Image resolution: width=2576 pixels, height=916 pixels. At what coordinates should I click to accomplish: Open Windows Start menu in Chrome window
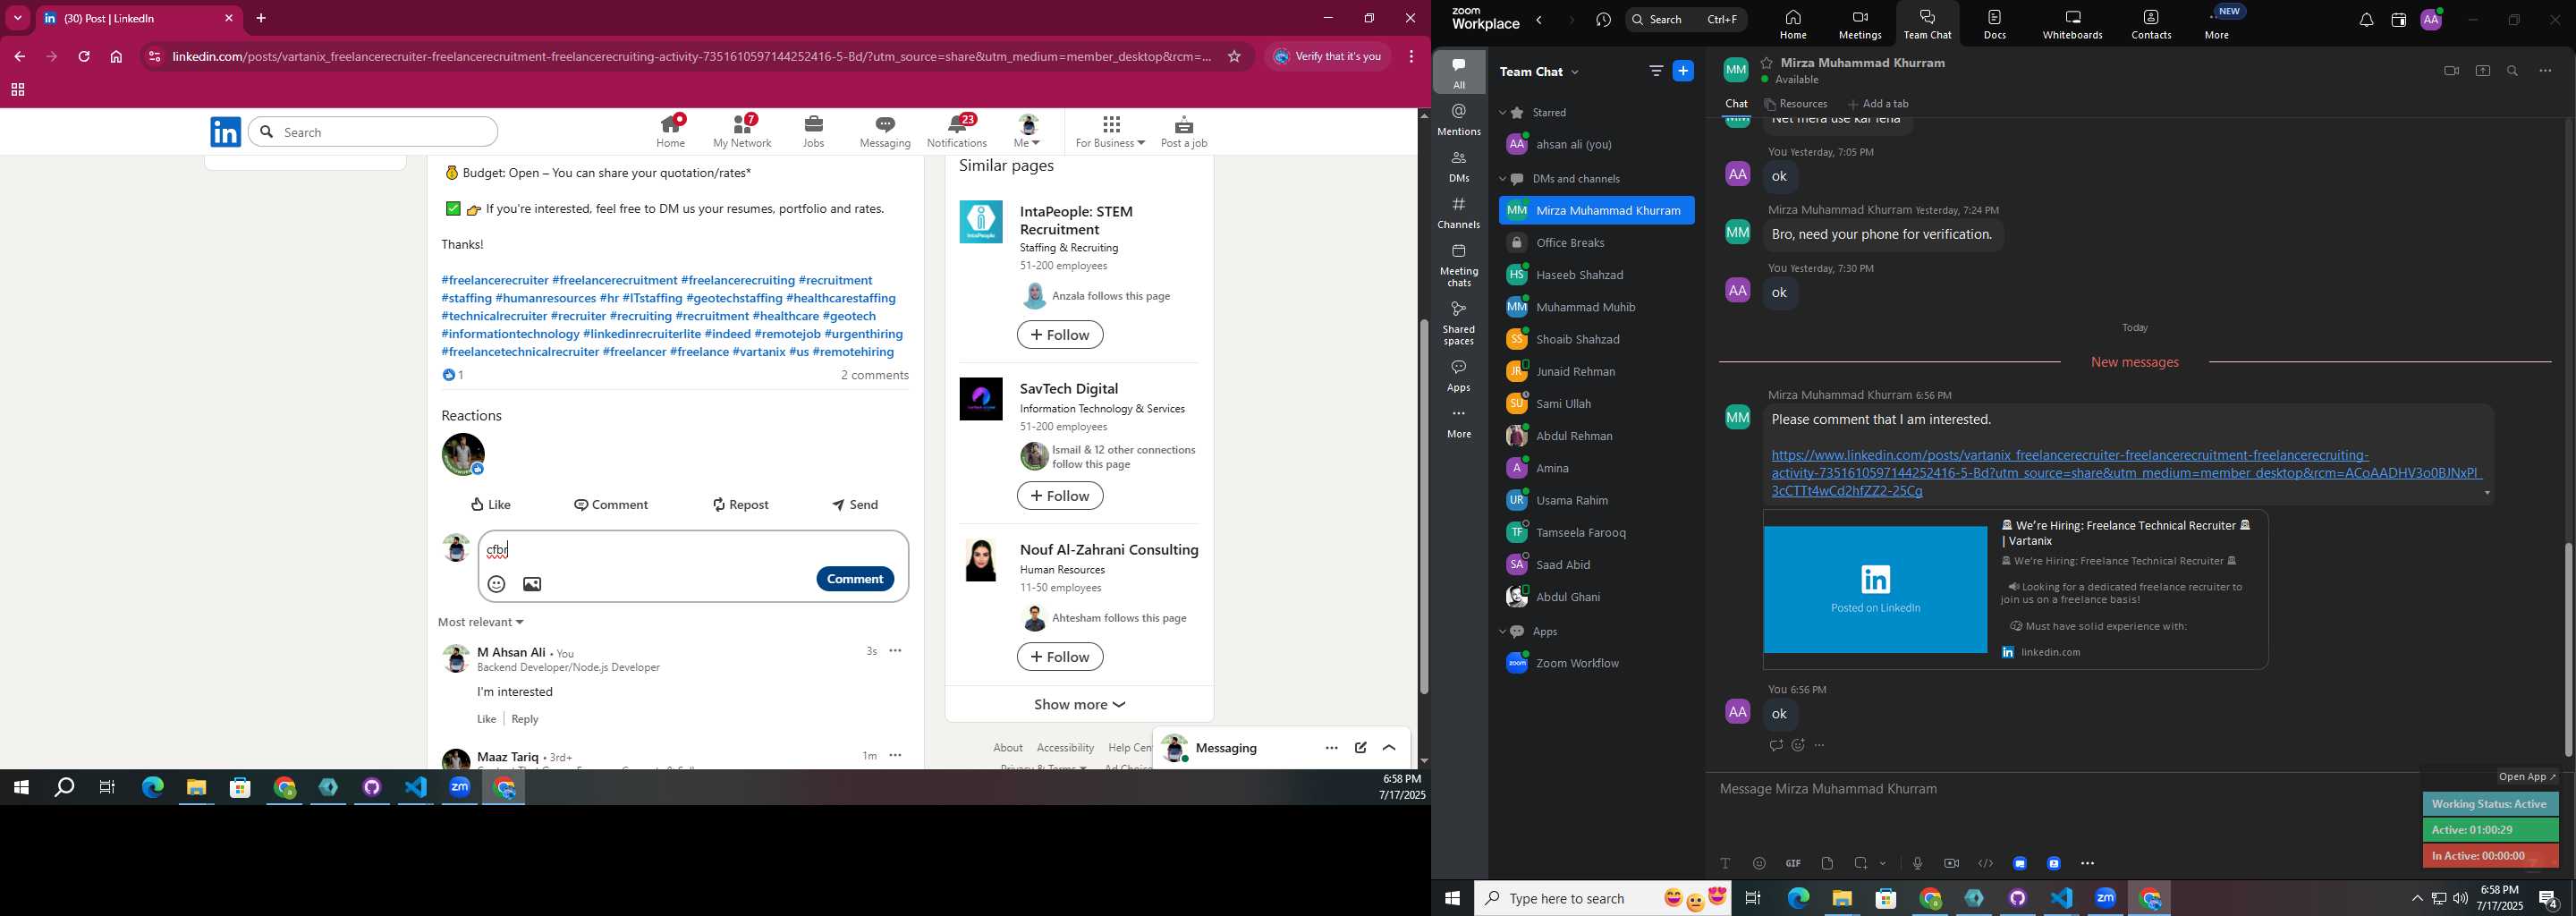point(20,788)
